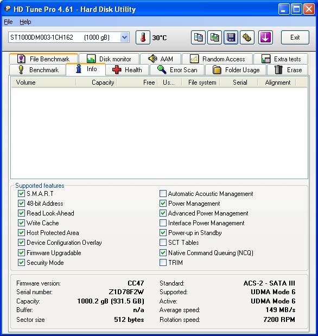Image resolution: width=318 pixels, height=336 pixels.
Task: Click the File system column header
Action: pos(201,83)
